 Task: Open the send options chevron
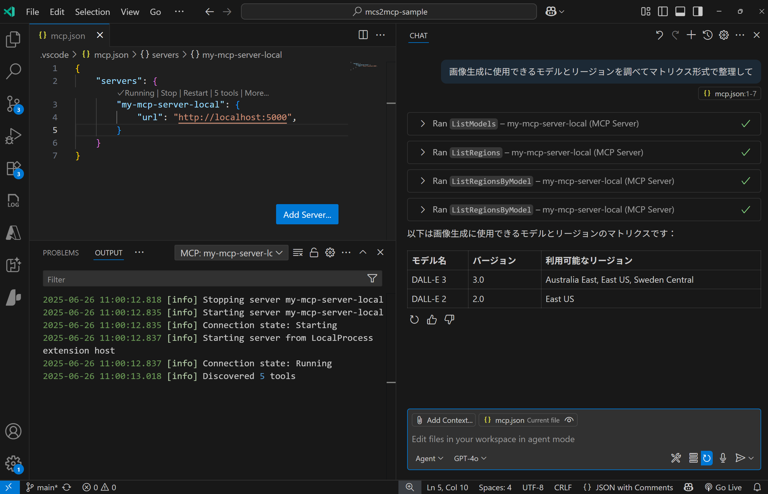click(751, 458)
